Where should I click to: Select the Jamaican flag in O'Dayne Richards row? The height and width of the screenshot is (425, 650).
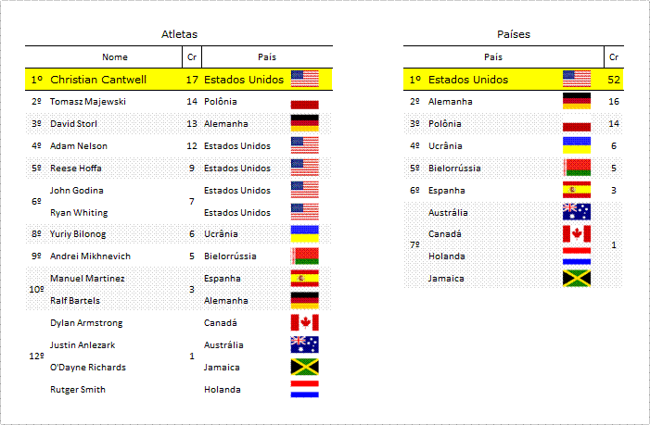pyautogui.click(x=305, y=367)
